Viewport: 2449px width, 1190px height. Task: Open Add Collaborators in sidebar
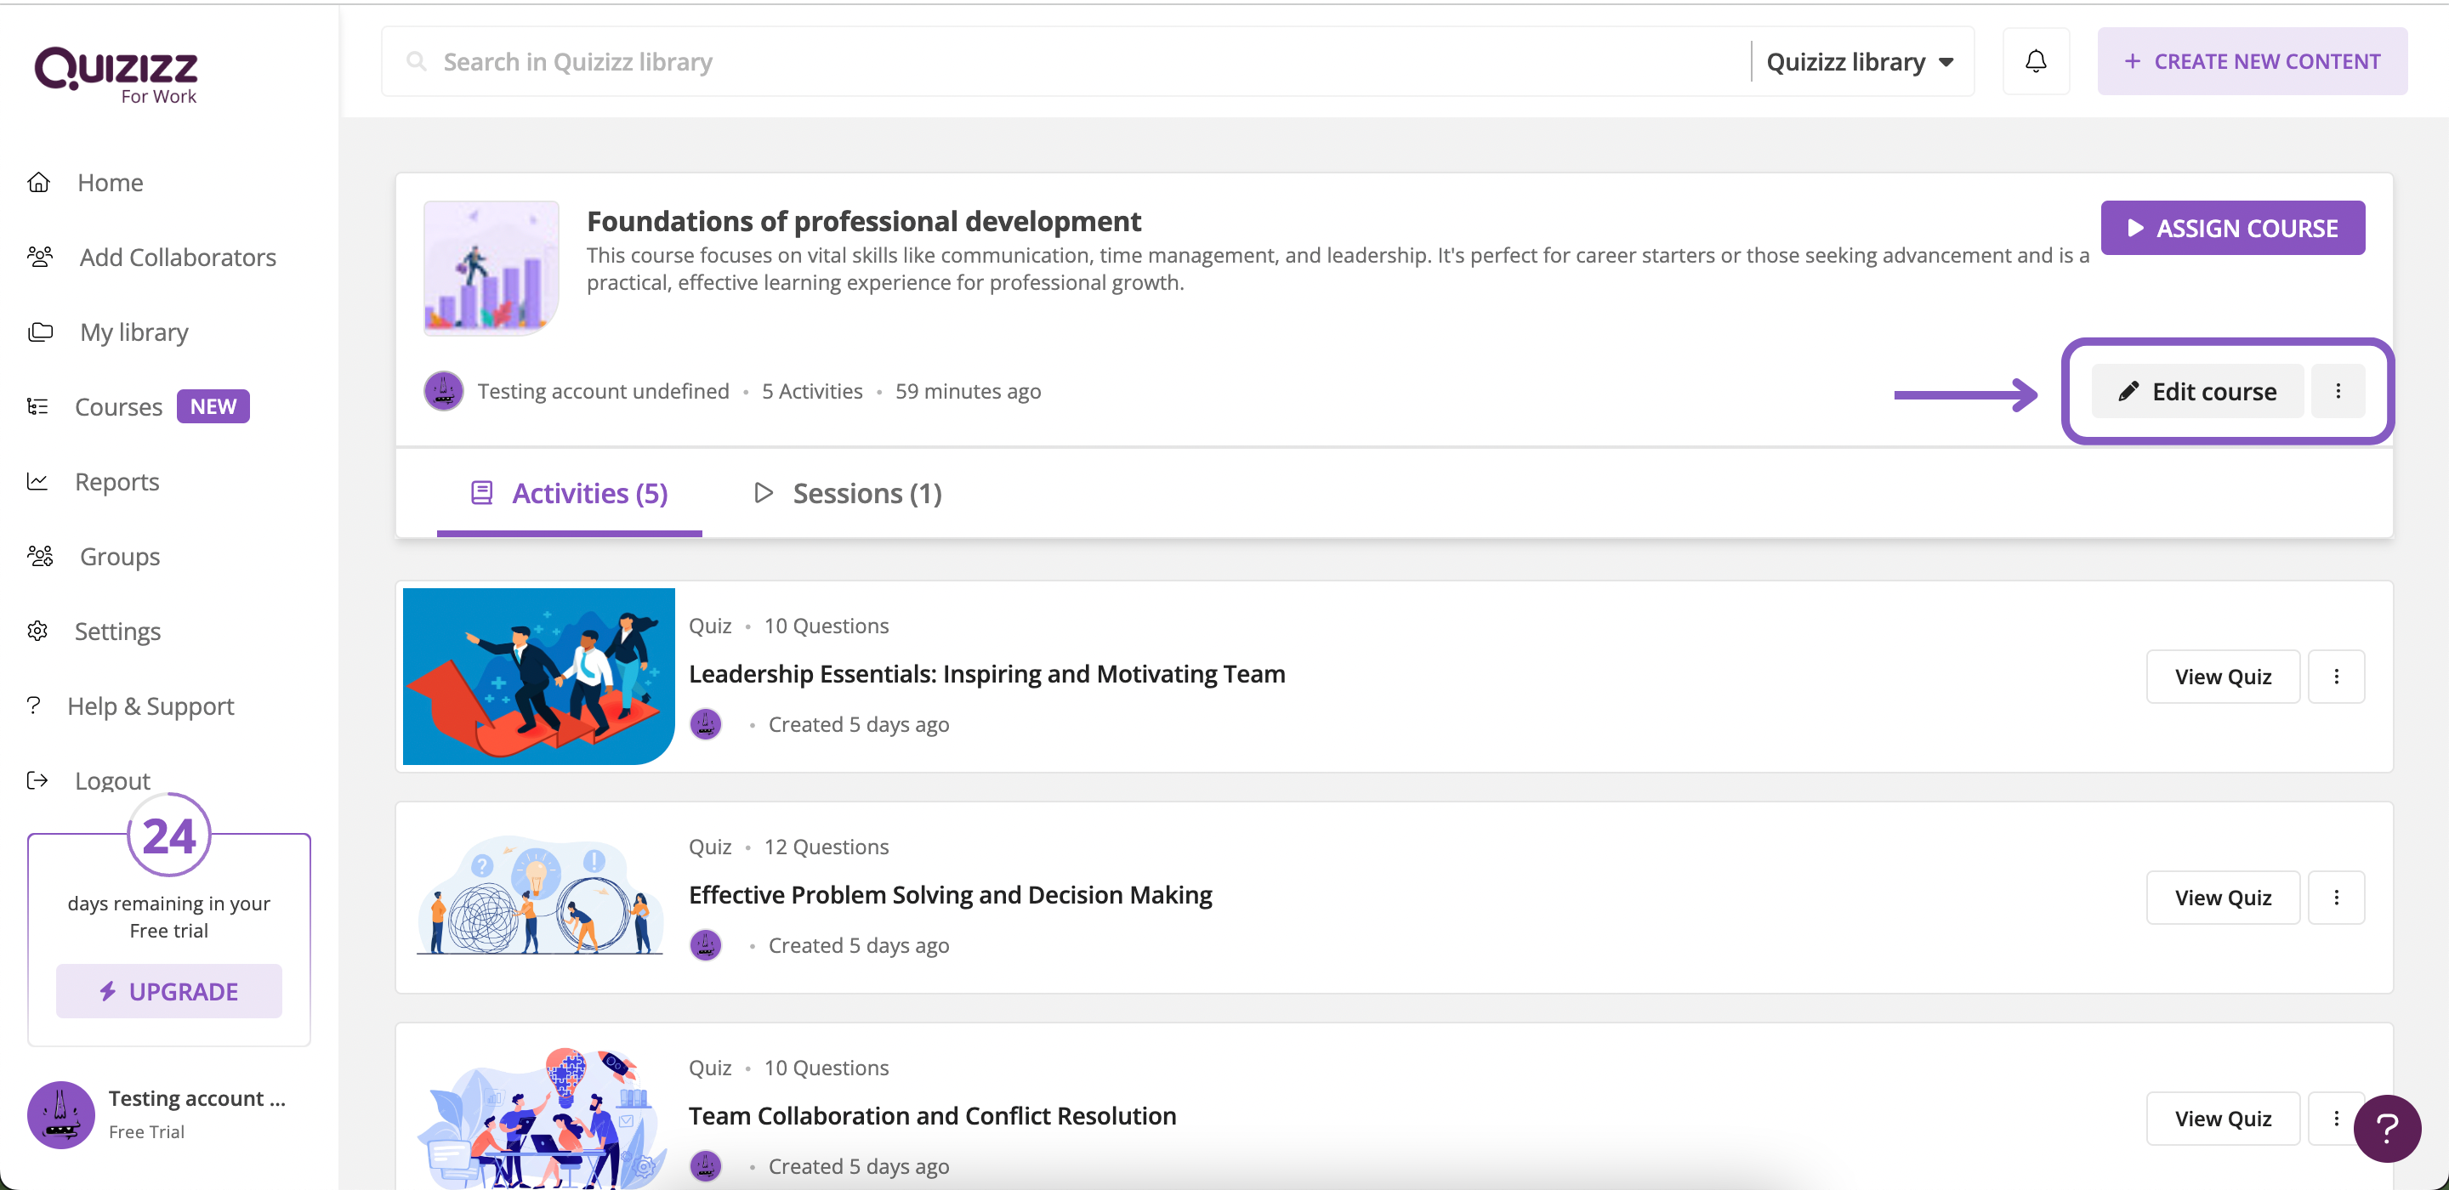coord(177,258)
